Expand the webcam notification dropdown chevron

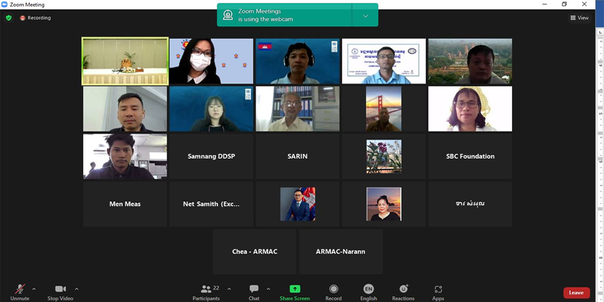tap(365, 16)
